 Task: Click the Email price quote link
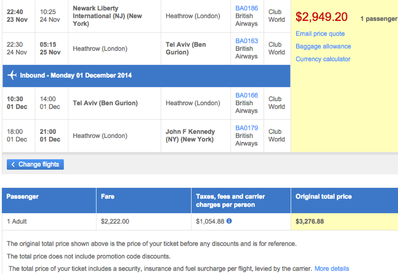320,34
